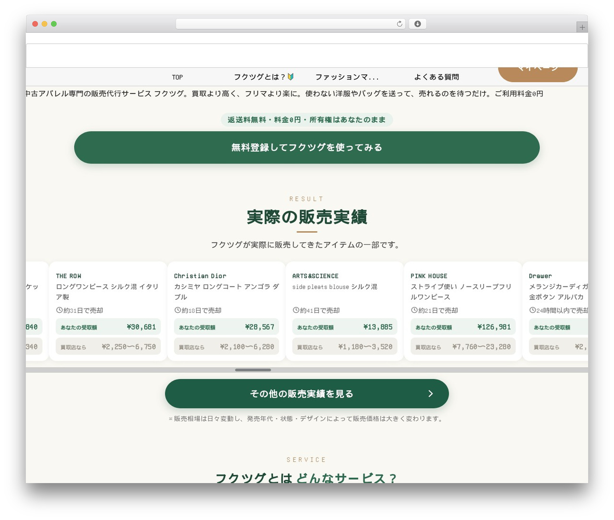Click side pleats blouse シルク混 item title
Viewport: 614px width, 520px height.
[x=335, y=287]
